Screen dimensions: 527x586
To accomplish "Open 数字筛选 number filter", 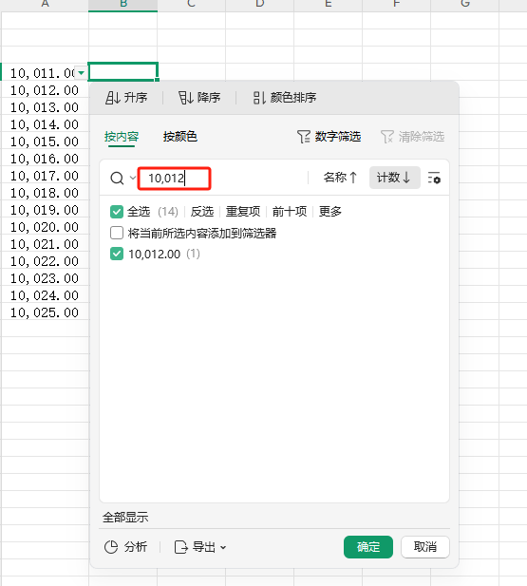I will click(329, 137).
